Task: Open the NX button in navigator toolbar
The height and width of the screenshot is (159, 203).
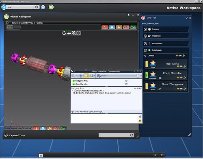Action: tap(126, 27)
